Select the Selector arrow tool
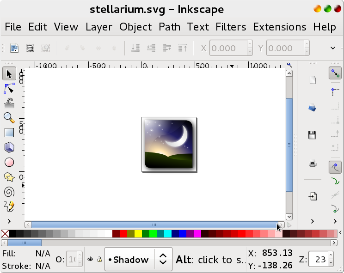 click(x=9, y=73)
